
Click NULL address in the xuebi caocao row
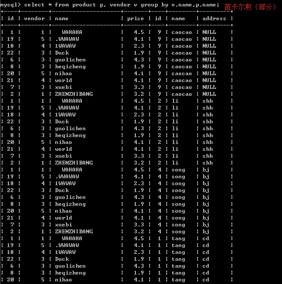click(209, 87)
